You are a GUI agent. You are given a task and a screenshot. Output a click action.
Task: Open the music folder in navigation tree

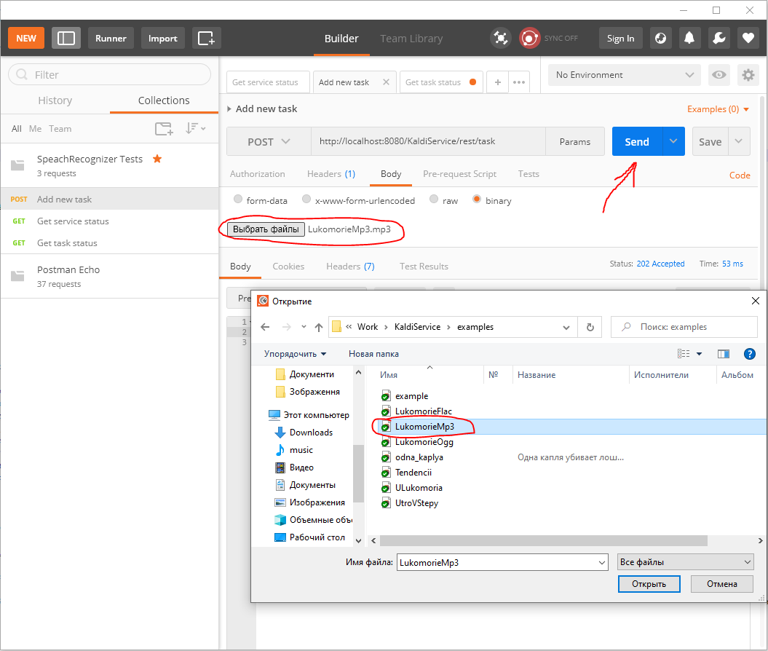tap(301, 450)
